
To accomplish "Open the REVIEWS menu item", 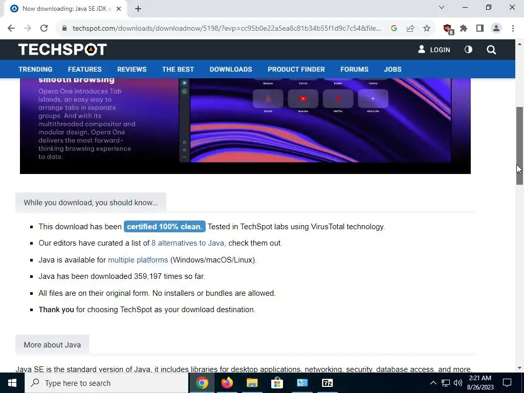I will pos(132,69).
